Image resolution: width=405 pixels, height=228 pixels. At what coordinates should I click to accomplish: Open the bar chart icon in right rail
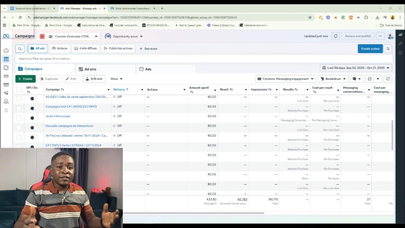pyautogui.click(x=400, y=35)
